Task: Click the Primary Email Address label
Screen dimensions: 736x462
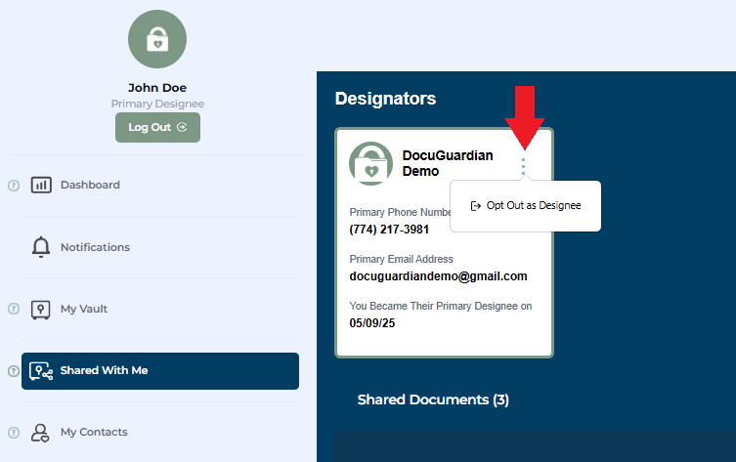Action: [x=402, y=259]
